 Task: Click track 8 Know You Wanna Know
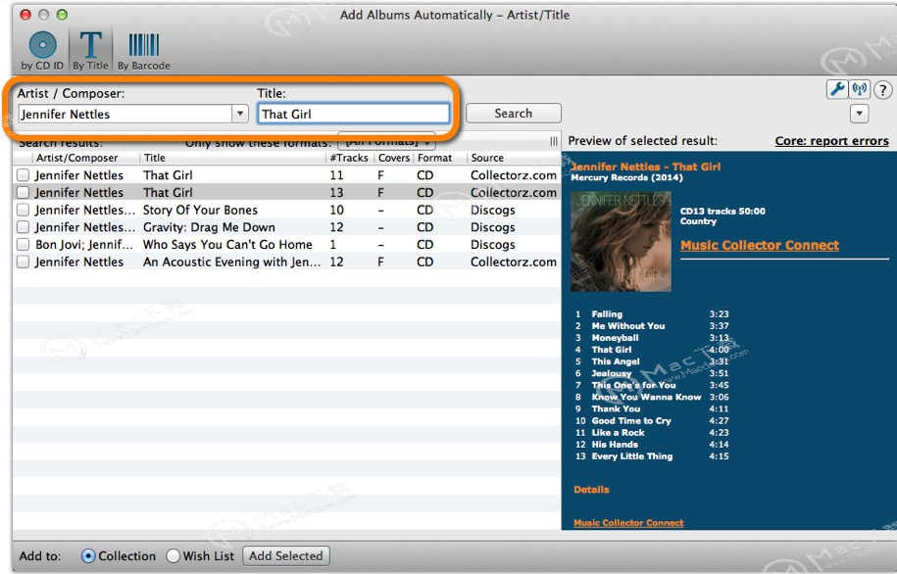(x=646, y=397)
